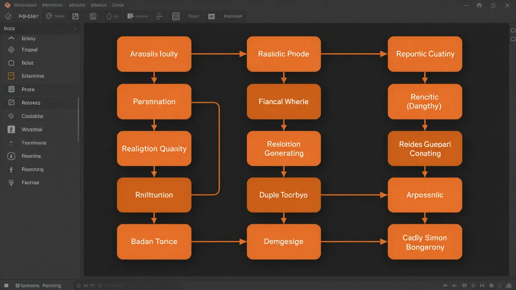Select the square Rclot shape icon
This screenshot has height=290, width=516.
[11, 63]
